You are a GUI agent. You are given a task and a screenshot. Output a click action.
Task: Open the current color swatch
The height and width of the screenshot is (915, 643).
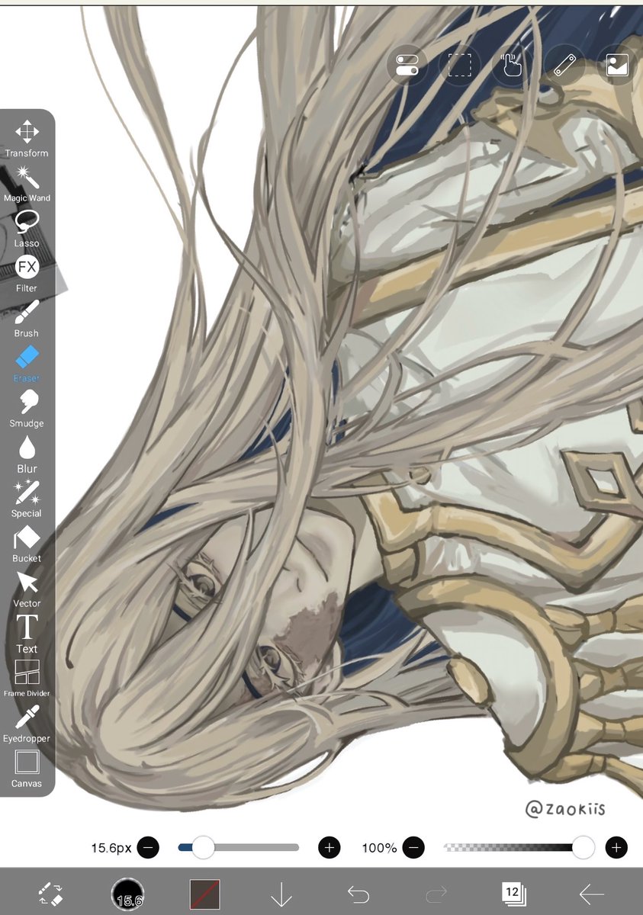[x=205, y=894]
